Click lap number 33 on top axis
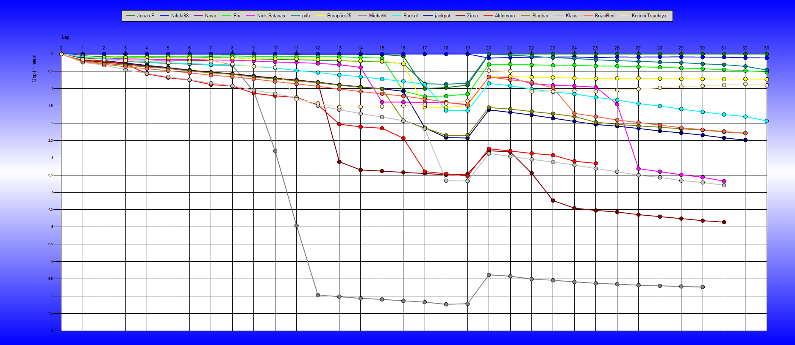 pyautogui.click(x=767, y=48)
